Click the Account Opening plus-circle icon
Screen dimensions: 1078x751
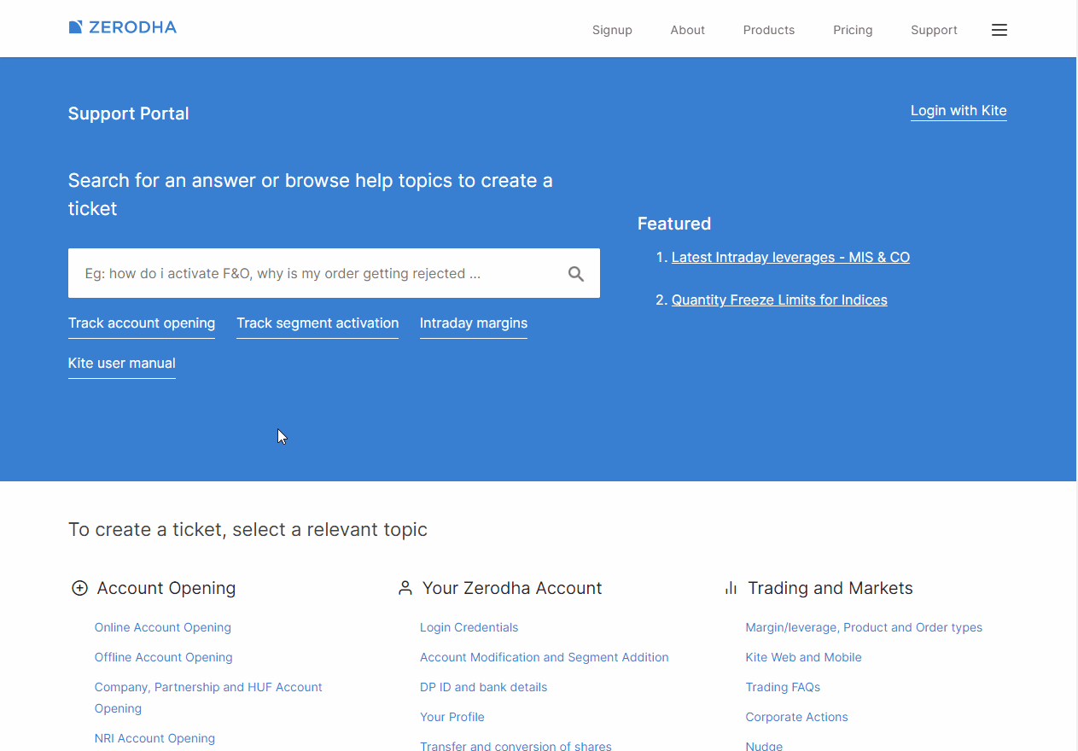79,588
